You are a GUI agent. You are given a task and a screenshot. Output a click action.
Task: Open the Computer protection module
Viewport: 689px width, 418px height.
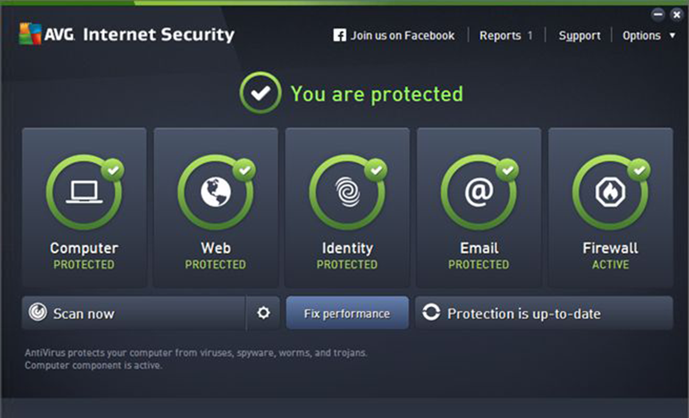(84, 207)
